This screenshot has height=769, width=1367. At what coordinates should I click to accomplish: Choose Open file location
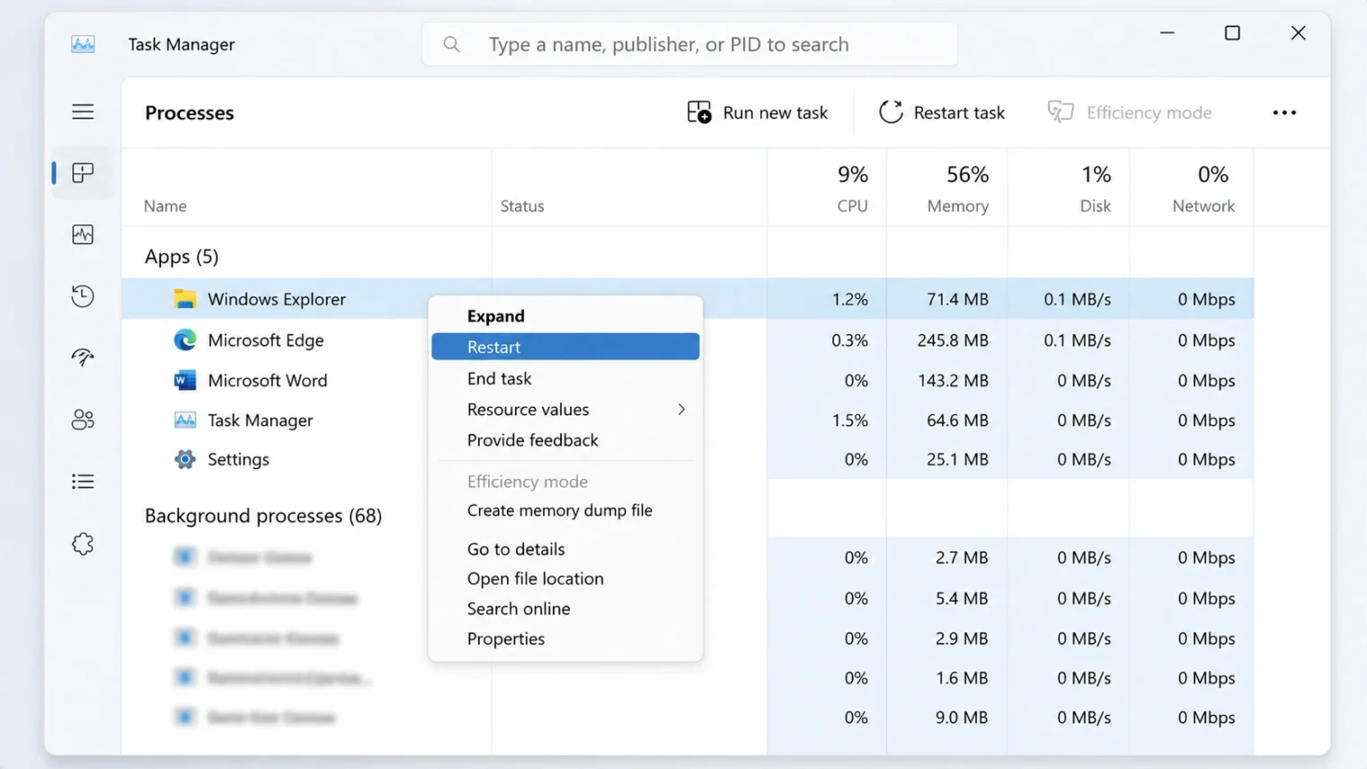[x=565, y=579]
